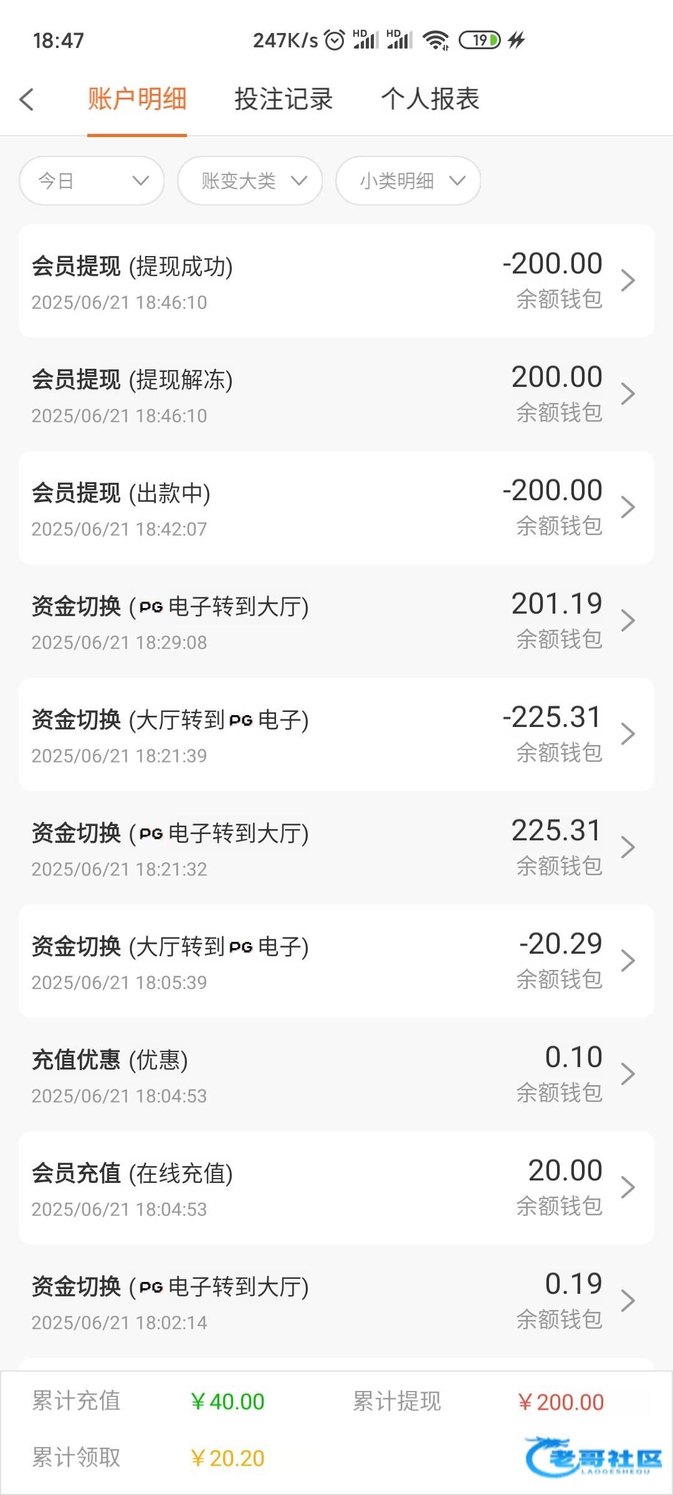
Task: Switch to the 个人报表 tab
Action: point(430,99)
